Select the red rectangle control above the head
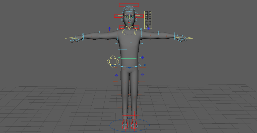257x133 pixels. [129, 5]
